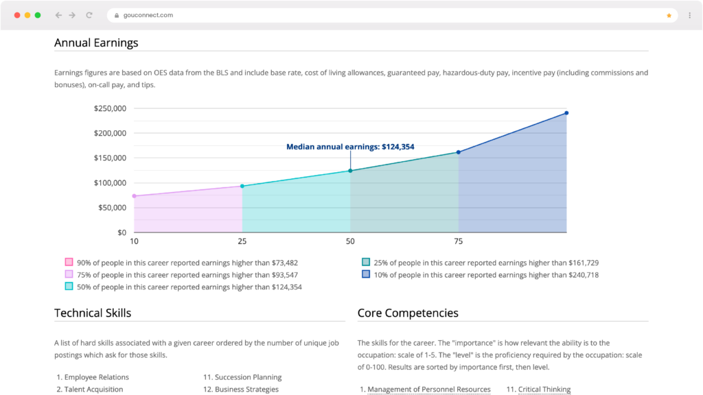Click the $200,000 y-axis label
Screen dimensions: 703x395
coord(110,133)
